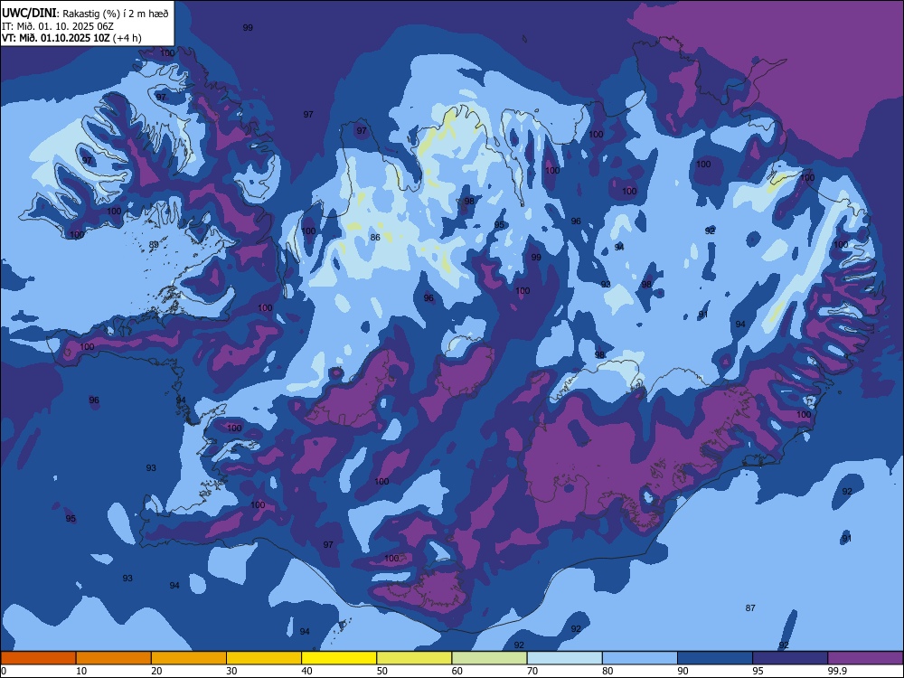This screenshot has width=904, height=678.
Task: Click the '86' humidity value on the map
Action: tap(375, 238)
